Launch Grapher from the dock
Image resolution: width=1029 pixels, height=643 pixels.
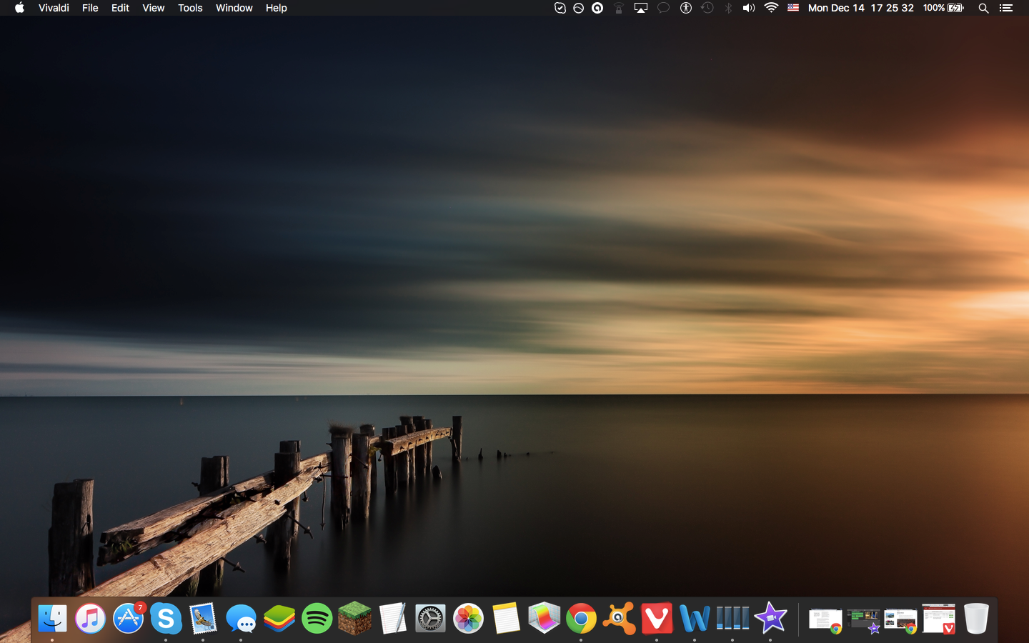[544, 618]
